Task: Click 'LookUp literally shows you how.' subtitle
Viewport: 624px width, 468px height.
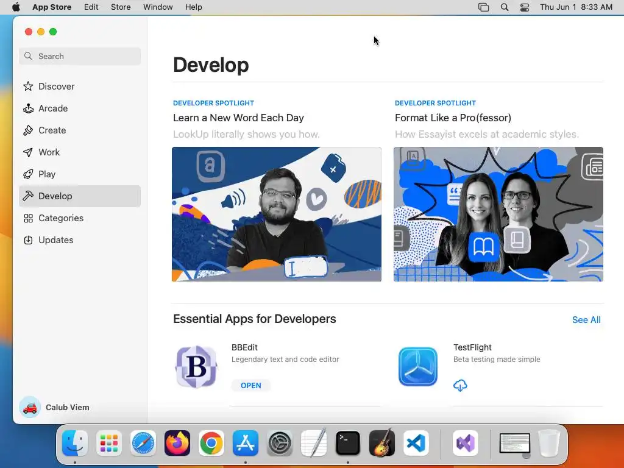Action: pos(246,134)
